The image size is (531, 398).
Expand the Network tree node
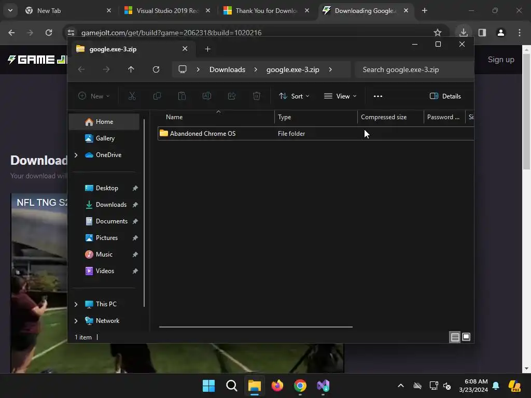pos(76,321)
